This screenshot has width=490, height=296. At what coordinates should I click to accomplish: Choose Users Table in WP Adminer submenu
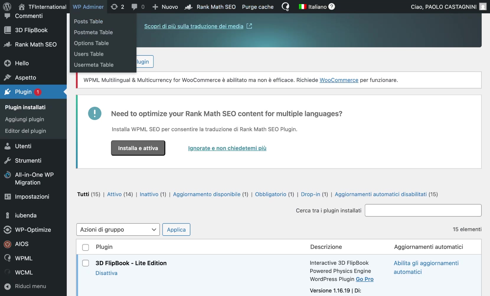coord(89,54)
